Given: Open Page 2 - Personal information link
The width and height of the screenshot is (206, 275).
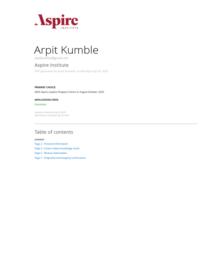Looking at the screenshot, I should [51, 144].
